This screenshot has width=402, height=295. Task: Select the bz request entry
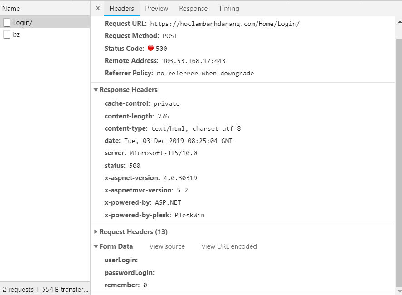(45, 34)
